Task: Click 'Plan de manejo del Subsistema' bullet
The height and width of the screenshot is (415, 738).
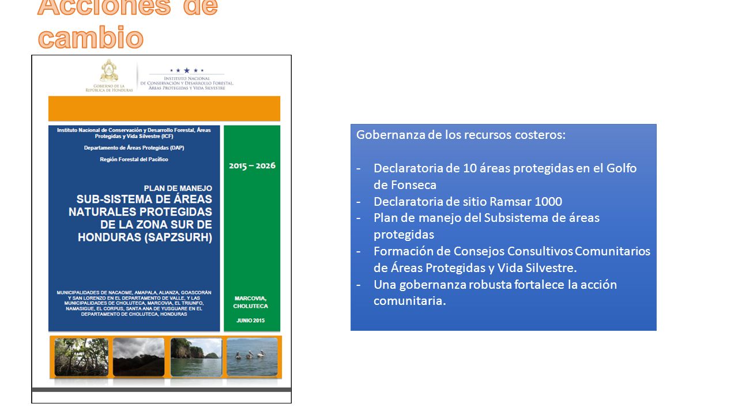Action: click(487, 226)
